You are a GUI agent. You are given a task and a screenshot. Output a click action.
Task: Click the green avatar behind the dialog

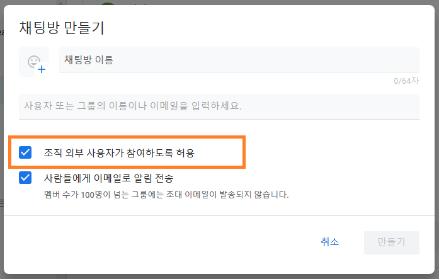coord(108,3)
